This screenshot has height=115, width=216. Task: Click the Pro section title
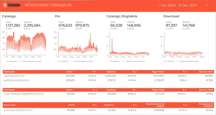click(58, 16)
